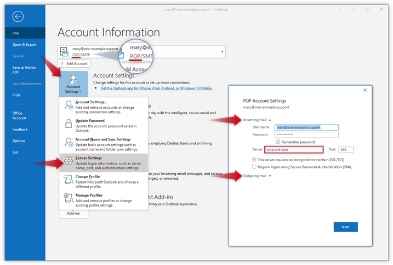Open the Open & Export tab
The height and width of the screenshot is (265, 393).
(25, 44)
